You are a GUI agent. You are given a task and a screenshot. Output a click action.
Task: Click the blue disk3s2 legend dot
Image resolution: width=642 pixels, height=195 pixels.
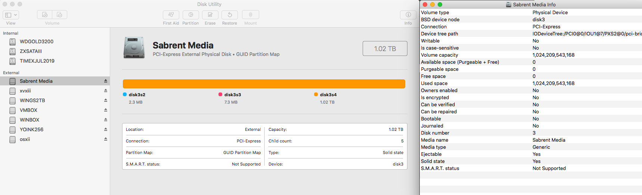coord(125,94)
